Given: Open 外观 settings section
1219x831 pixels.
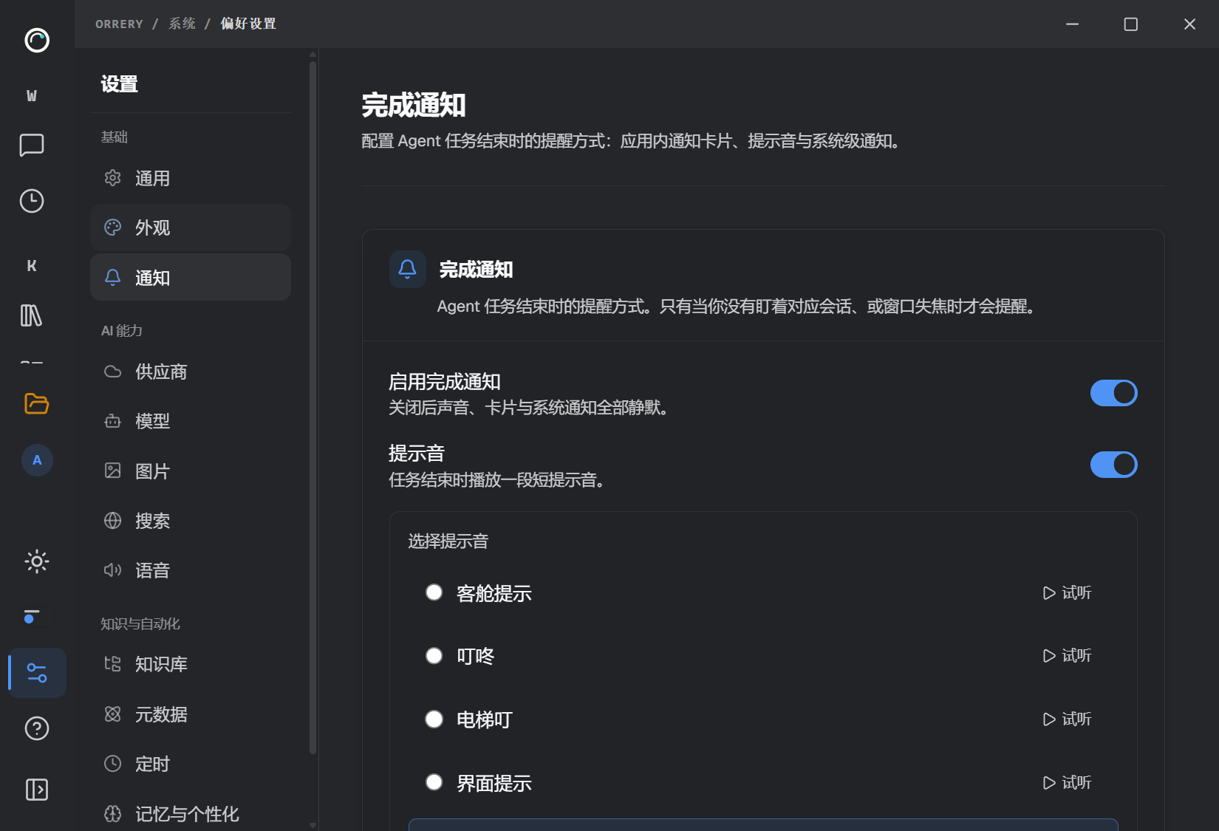Looking at the screenshot, I should coord(191,228).
